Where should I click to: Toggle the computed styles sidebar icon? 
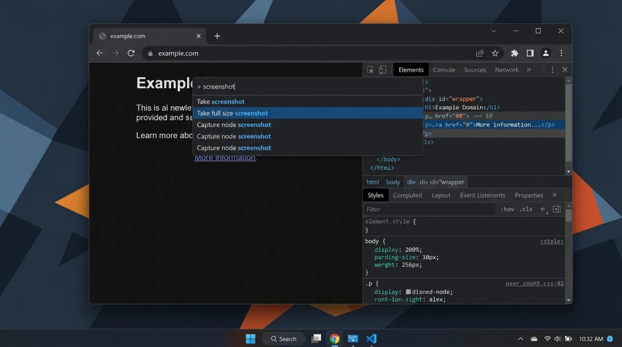point(557,209)
